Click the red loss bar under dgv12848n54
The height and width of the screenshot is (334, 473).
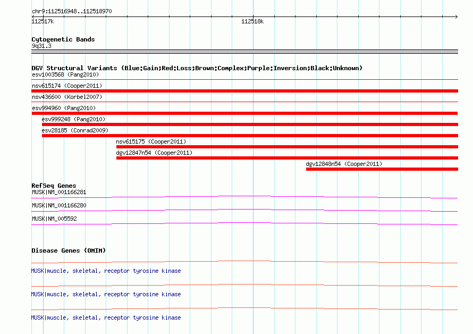click(x=382, y=169)
